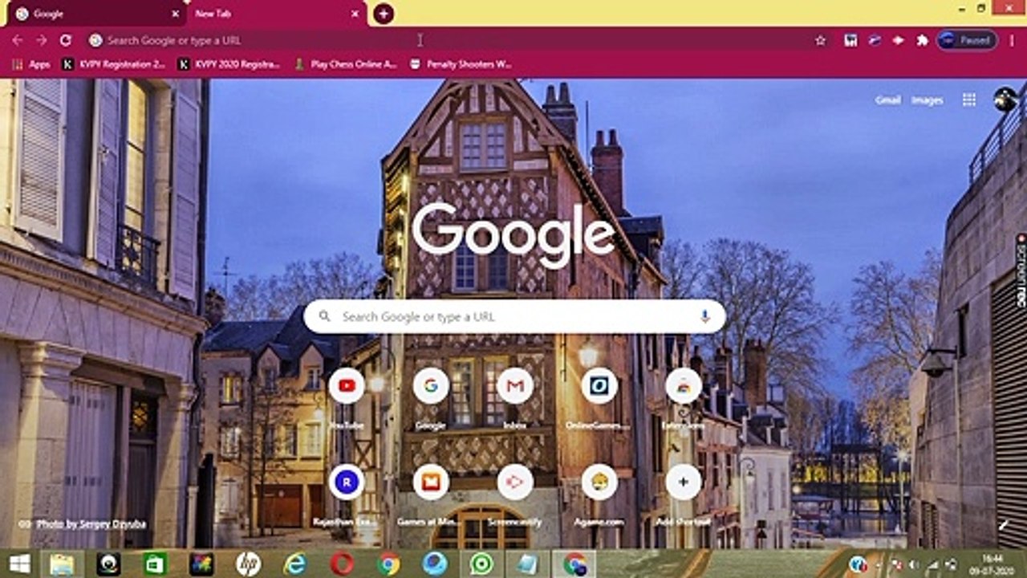Click the address bar URL field

[449, 40]
